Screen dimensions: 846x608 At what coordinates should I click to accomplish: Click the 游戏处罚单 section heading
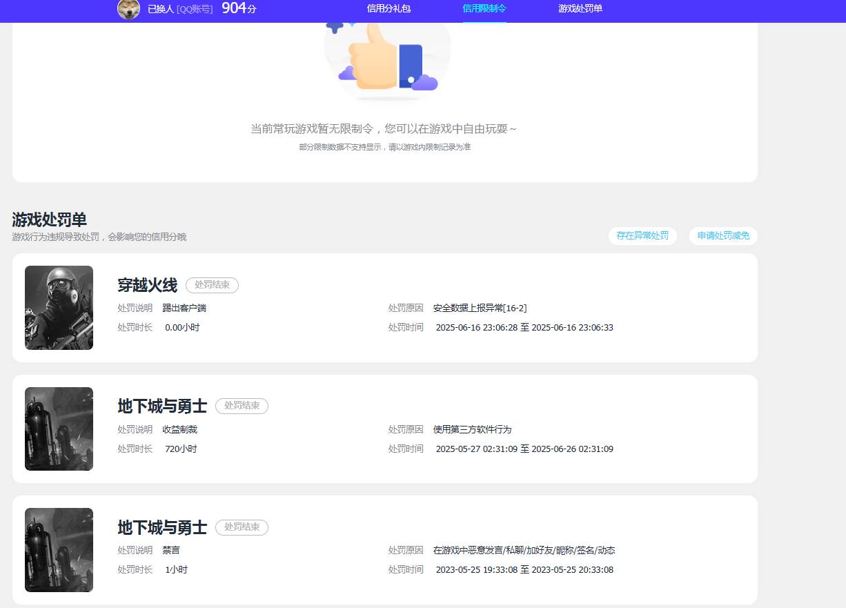coord(50,220)
